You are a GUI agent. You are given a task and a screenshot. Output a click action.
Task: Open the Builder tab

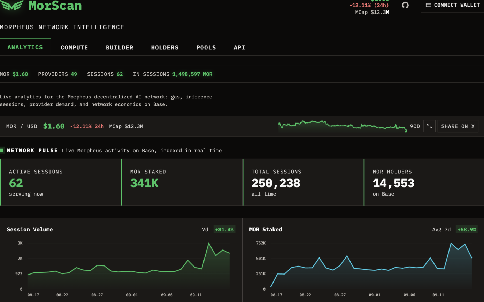(120, 48)
